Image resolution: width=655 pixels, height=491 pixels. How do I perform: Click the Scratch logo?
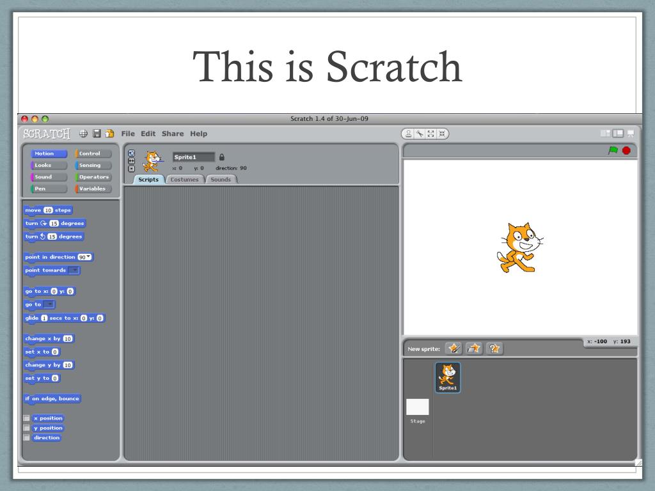(47, 134)
